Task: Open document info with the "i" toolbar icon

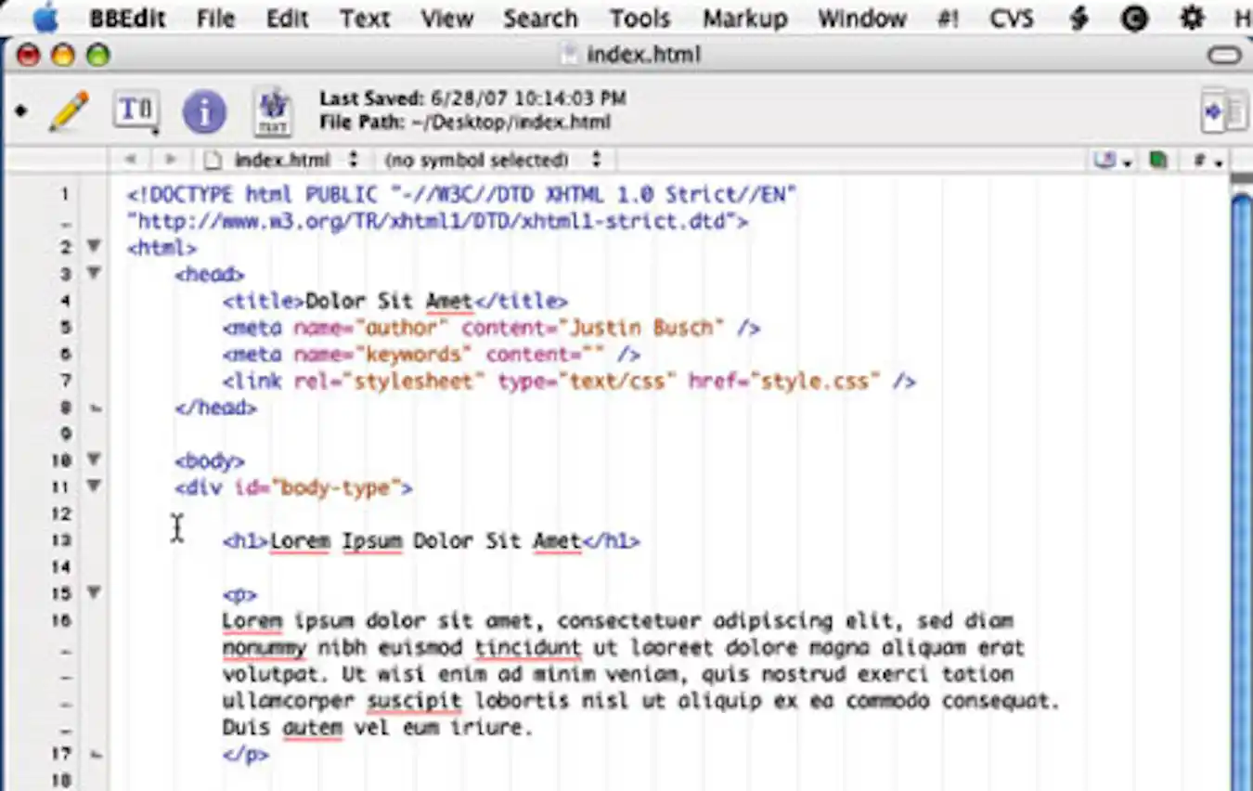Action: [204, 110]
